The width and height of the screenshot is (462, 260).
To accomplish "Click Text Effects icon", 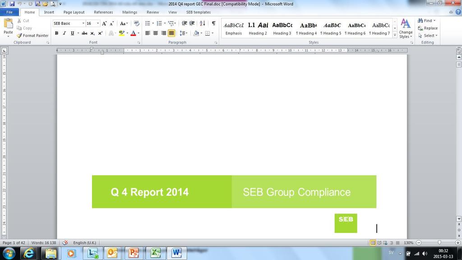I will click(111, 33).
